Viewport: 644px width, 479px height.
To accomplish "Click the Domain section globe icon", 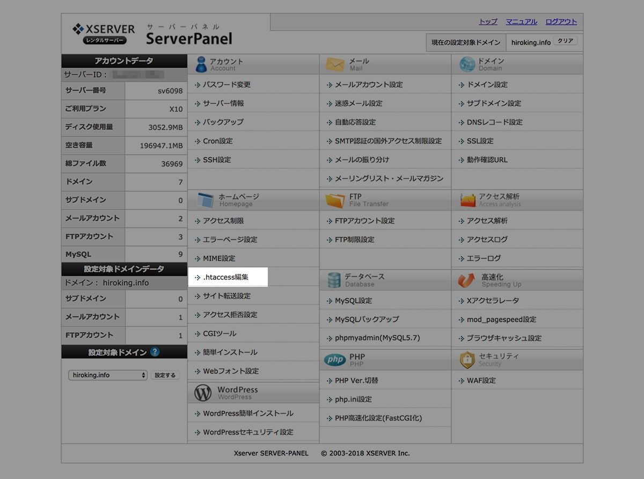I will (467, 64).
